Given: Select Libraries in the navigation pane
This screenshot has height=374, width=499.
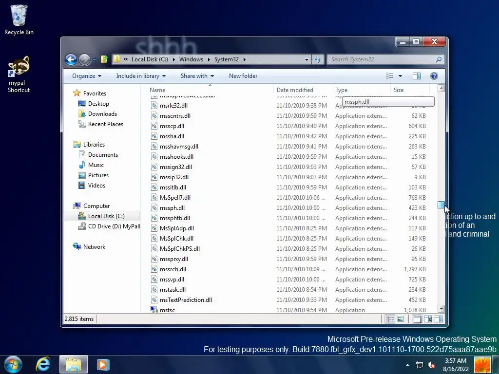Looking at the screenshot, I should 89,144.
